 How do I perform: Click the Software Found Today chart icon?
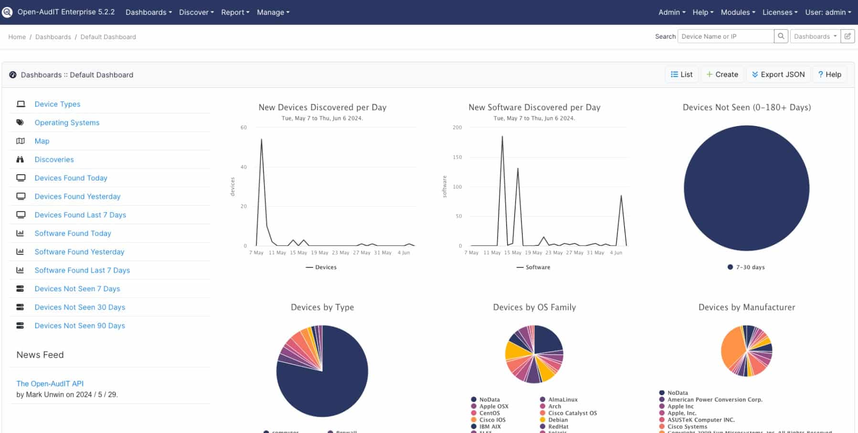pyautogui.click(x=20, y=233)
